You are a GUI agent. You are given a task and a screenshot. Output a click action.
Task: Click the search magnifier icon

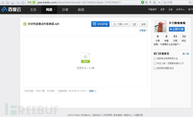190,2
